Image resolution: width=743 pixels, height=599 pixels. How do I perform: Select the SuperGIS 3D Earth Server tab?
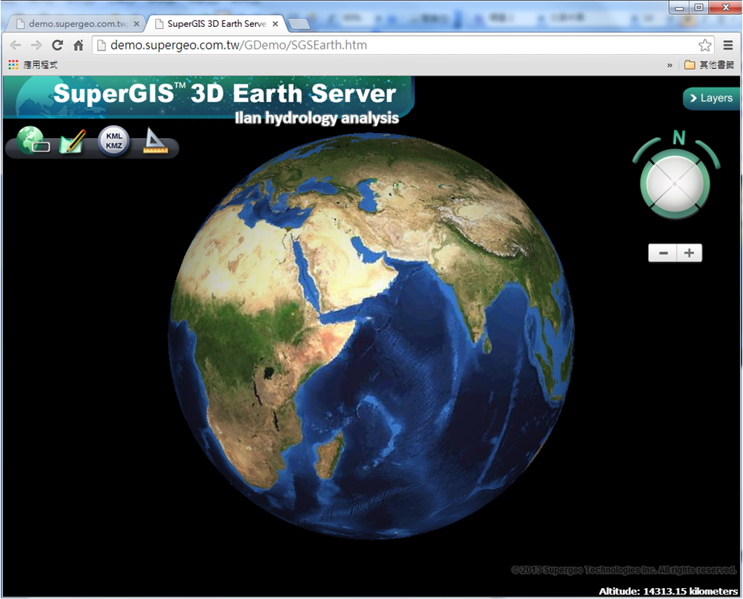click(x=216, y=24)
